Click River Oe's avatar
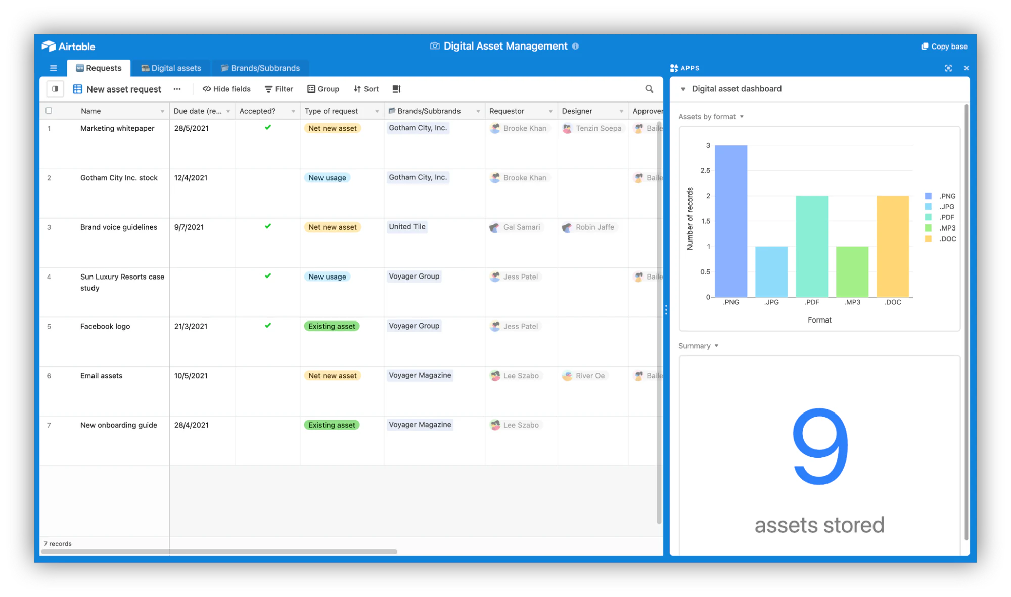The width and height of the screenshot is (1011, 597). tap(567, 376)
